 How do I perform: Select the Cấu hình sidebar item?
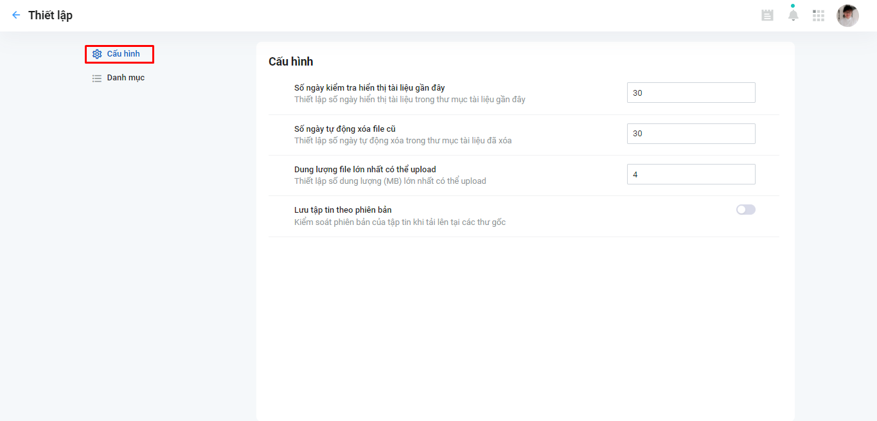(120, 54)
